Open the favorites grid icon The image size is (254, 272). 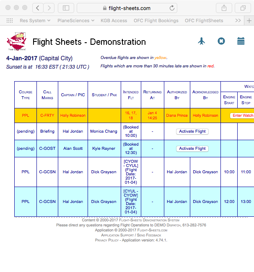click(10, 21)
